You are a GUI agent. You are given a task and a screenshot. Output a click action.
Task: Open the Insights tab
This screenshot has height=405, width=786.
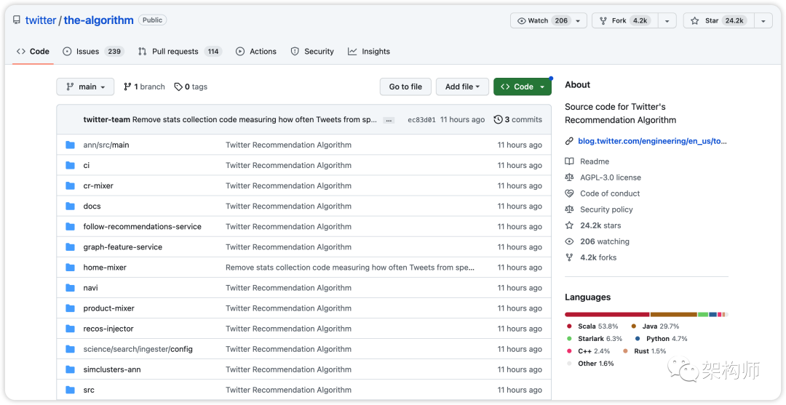click(x=369, y=51)
